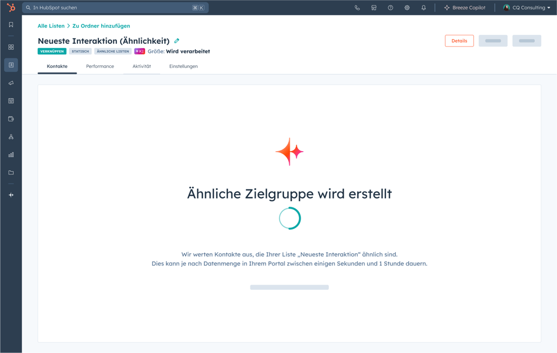Image resolution: width=557 pixels, height=353 pixels.
Task: Click the HubSpot sprocket logo
Action: [10, 8]
